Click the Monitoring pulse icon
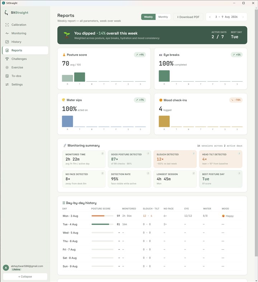This screenshot has width=258, height=282. (x=7, y=33)
